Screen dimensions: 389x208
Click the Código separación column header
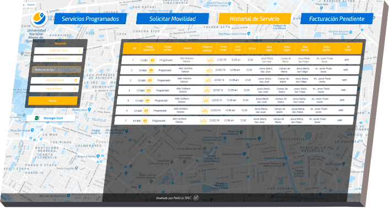[x=149, y=48]
